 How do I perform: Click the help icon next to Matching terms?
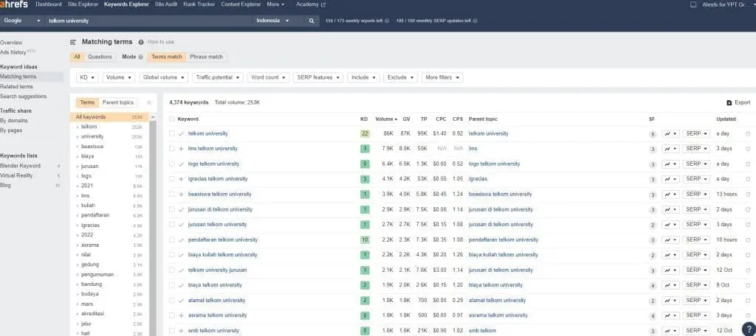[141, 42]
